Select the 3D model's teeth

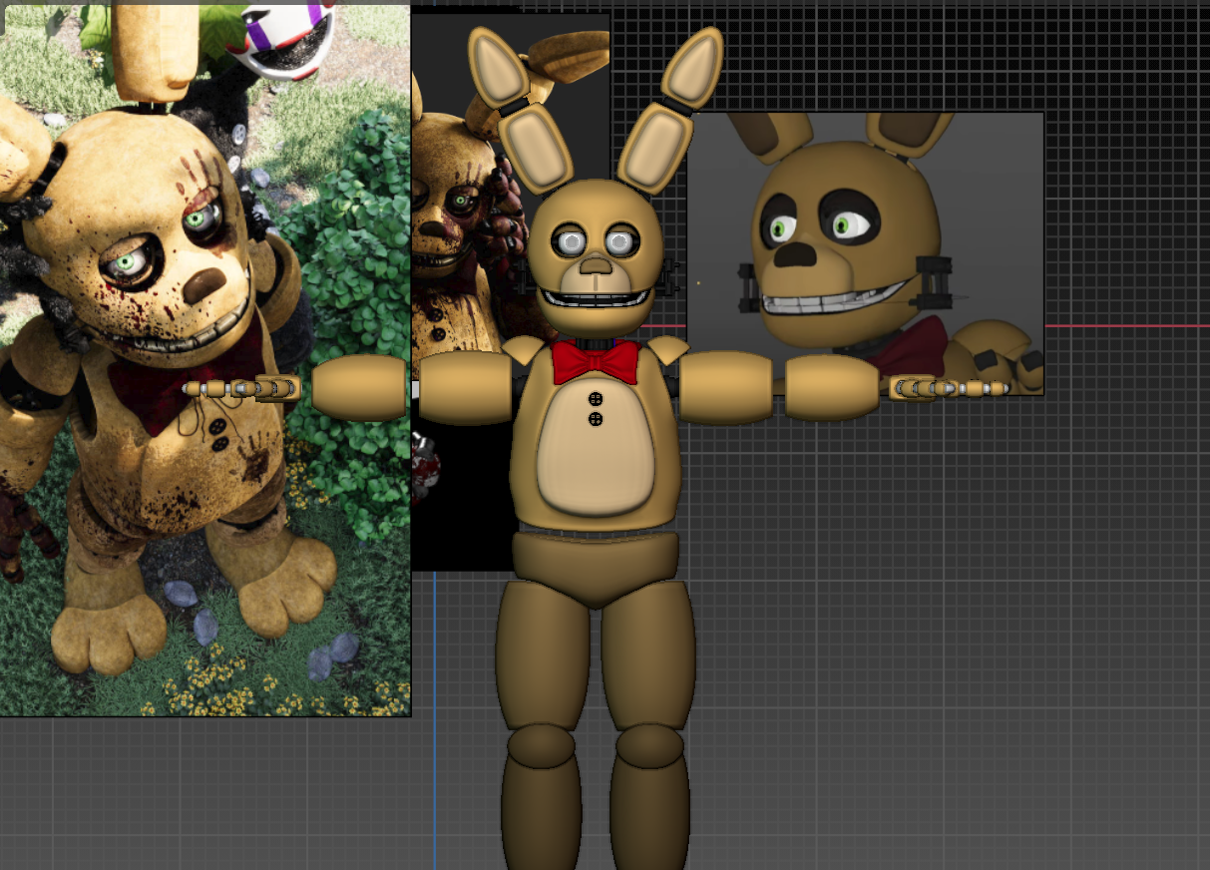coord(596,297)
